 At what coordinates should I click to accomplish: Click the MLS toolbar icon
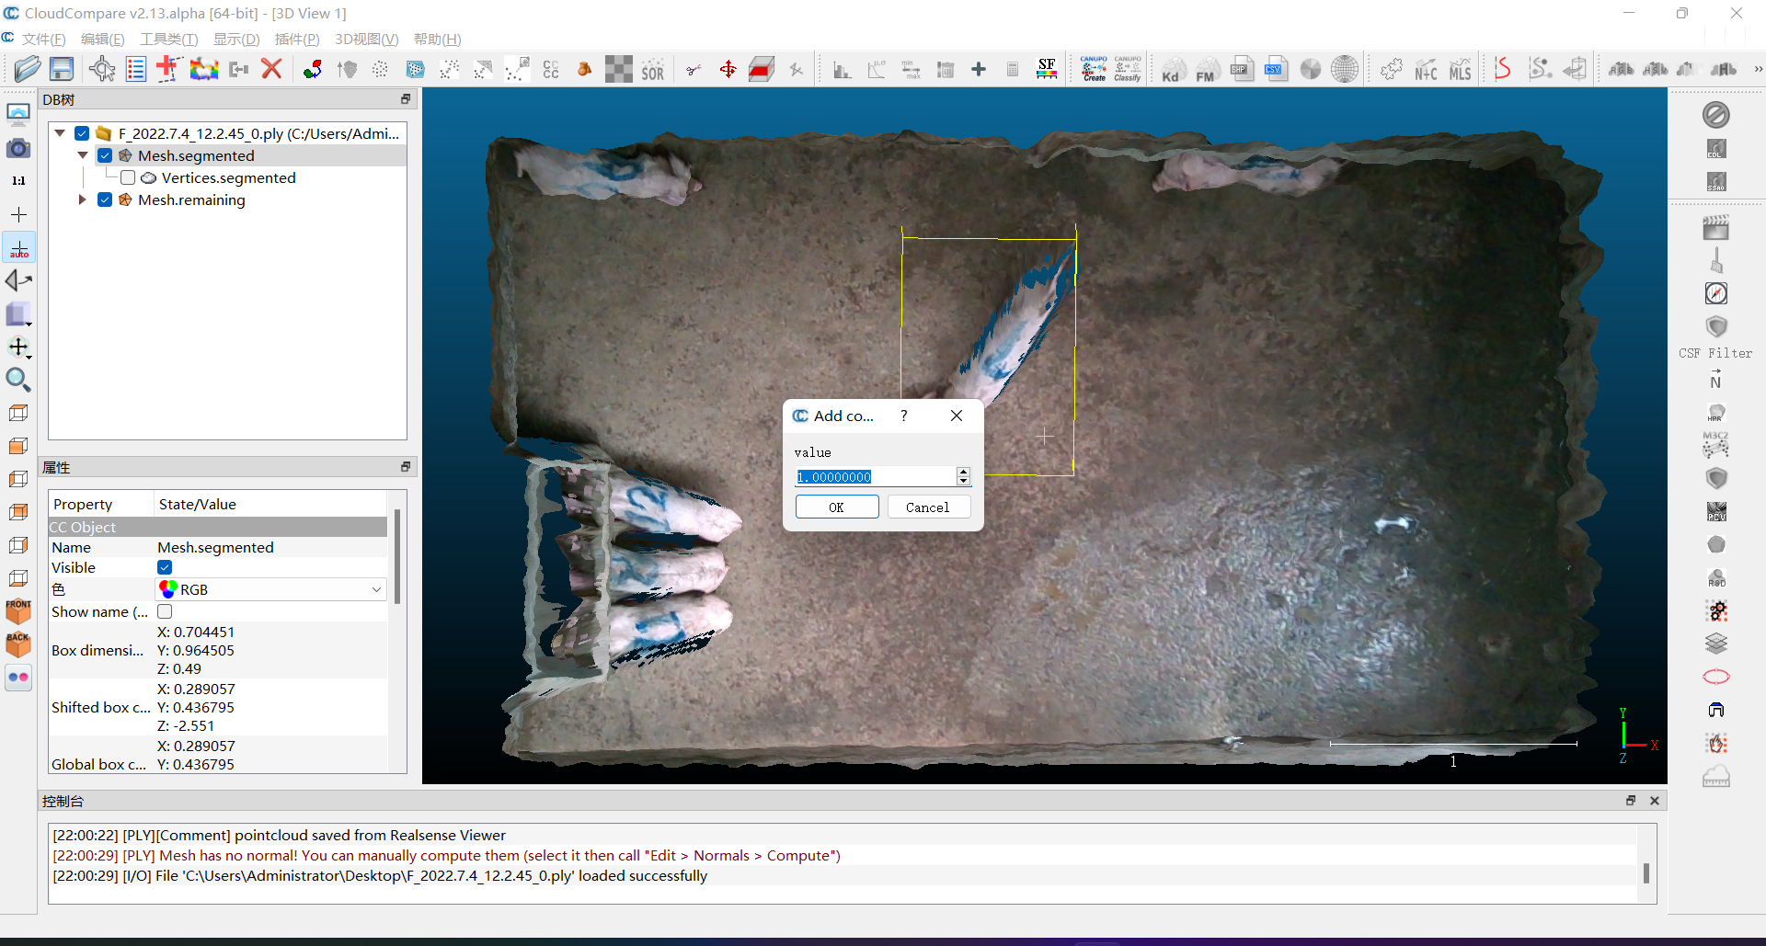(x=1460, y=70)
